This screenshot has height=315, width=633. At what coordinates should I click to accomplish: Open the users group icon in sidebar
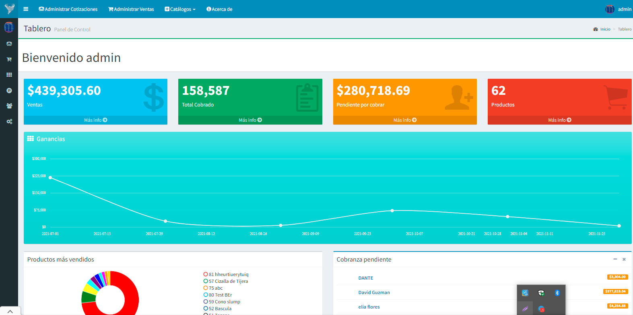[9, 106]
